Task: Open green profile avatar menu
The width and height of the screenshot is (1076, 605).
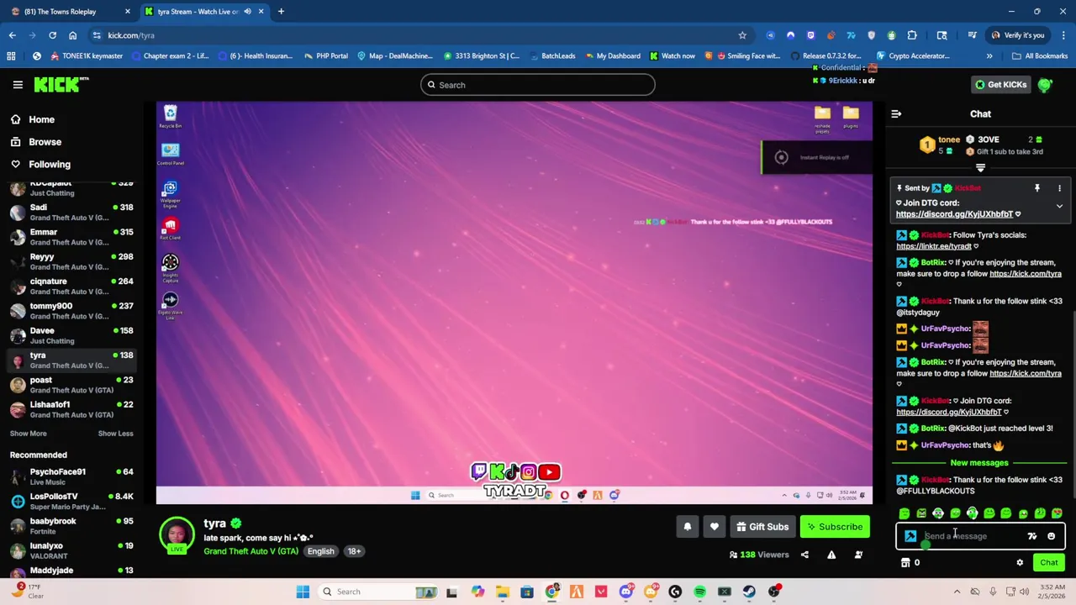Action: [1045, 85]
